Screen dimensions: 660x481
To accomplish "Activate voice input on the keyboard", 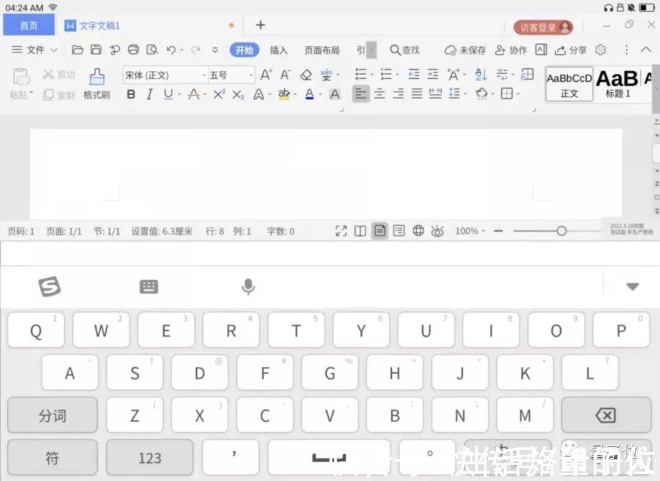I will [248, 286].
